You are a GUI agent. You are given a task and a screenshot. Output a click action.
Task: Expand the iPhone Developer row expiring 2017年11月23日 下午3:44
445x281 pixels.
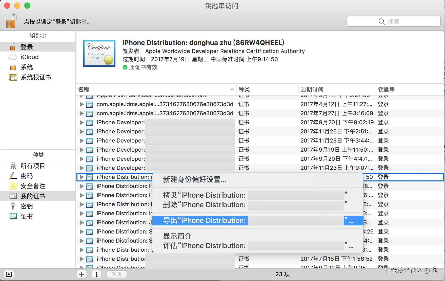tap(82, 141)
